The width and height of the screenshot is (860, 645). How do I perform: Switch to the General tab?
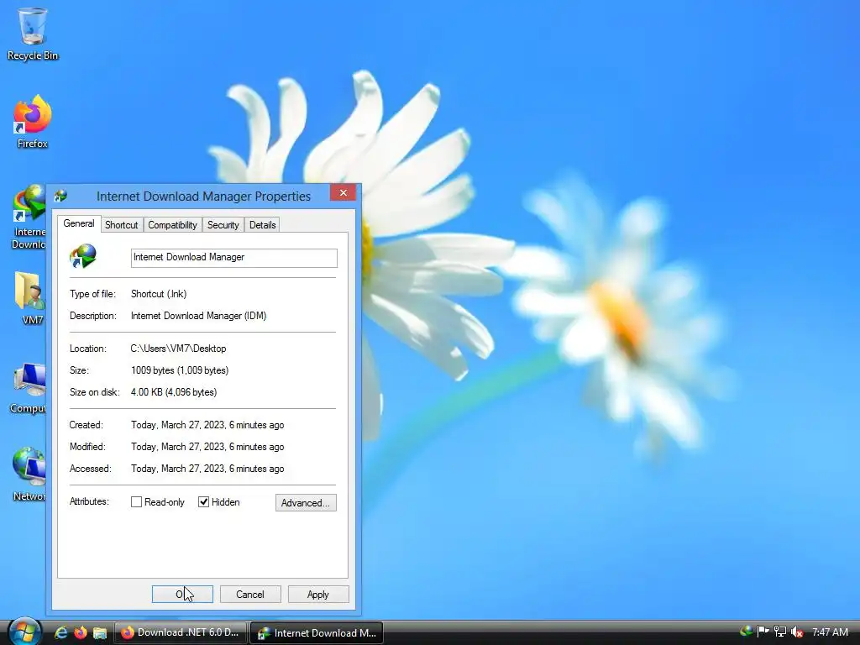point(79,223)
